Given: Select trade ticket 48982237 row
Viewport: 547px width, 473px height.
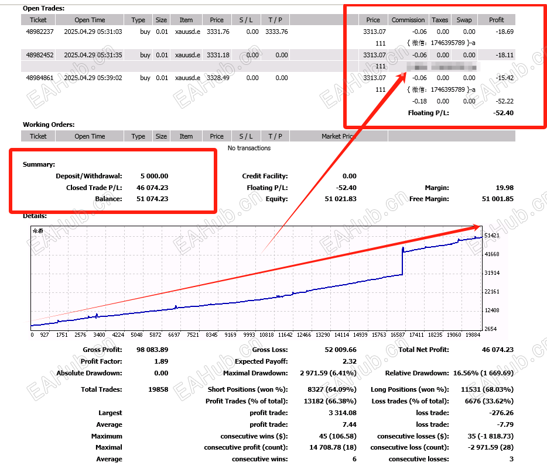Looking at the screenshot, I should [x=268, y=32].
